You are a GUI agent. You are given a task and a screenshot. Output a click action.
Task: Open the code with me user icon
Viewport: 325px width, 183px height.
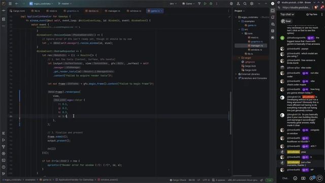click(x=238, y=4)
